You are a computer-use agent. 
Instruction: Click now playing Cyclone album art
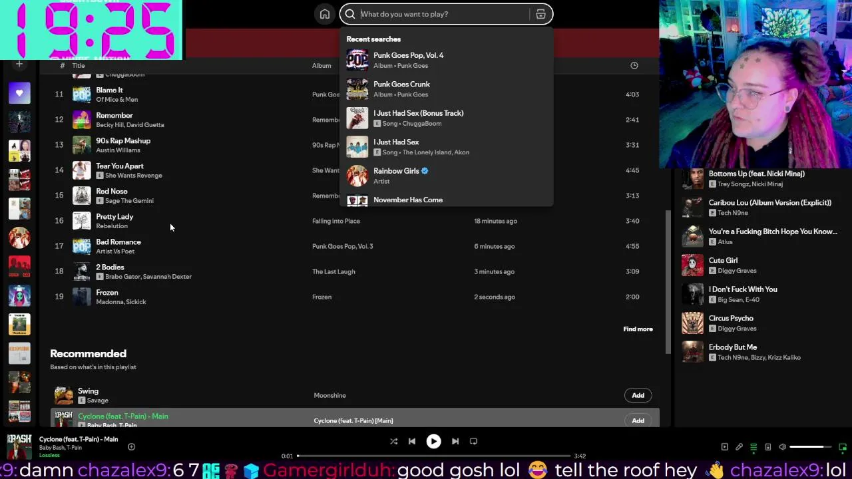pos(19,446)
